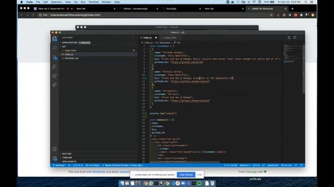Viewport: 334px width, 187px height.
Task: Open editor More Actions ellipsis menu
Action: [x=301, y=38]
